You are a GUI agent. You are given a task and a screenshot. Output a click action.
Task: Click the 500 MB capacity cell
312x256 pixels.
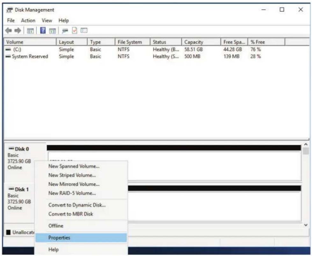(x=192, y=56)
